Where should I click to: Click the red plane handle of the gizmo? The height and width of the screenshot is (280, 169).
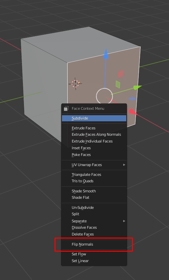(x=121, y=74)
